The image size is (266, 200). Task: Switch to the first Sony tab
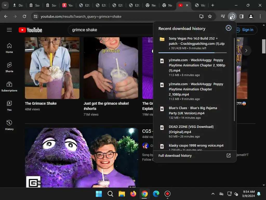click(x=35, y=5)
